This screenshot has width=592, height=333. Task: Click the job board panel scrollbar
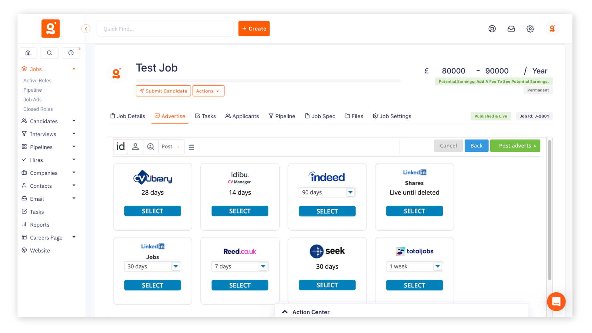[x=549, y=210]
